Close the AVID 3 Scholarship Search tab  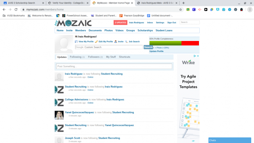coord(43,3)
